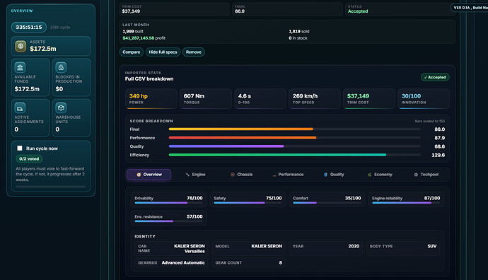Click the VER 0.1A build label
Image resolution: width=488 pixels, height=280 pixels.
[469, 8]
